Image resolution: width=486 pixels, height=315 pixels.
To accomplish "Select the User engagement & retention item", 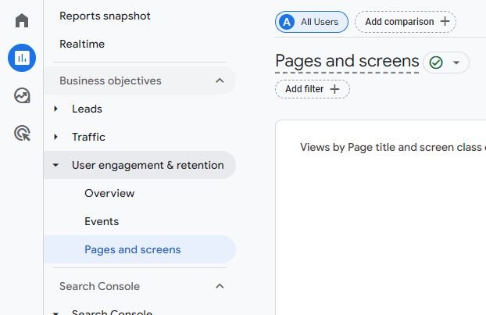I will pyautogui.click(x=140, y=165).
